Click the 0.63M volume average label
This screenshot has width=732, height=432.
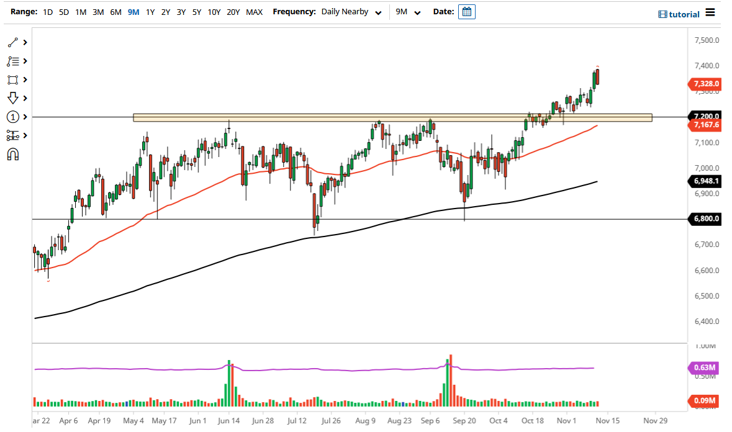coord(704,367)
